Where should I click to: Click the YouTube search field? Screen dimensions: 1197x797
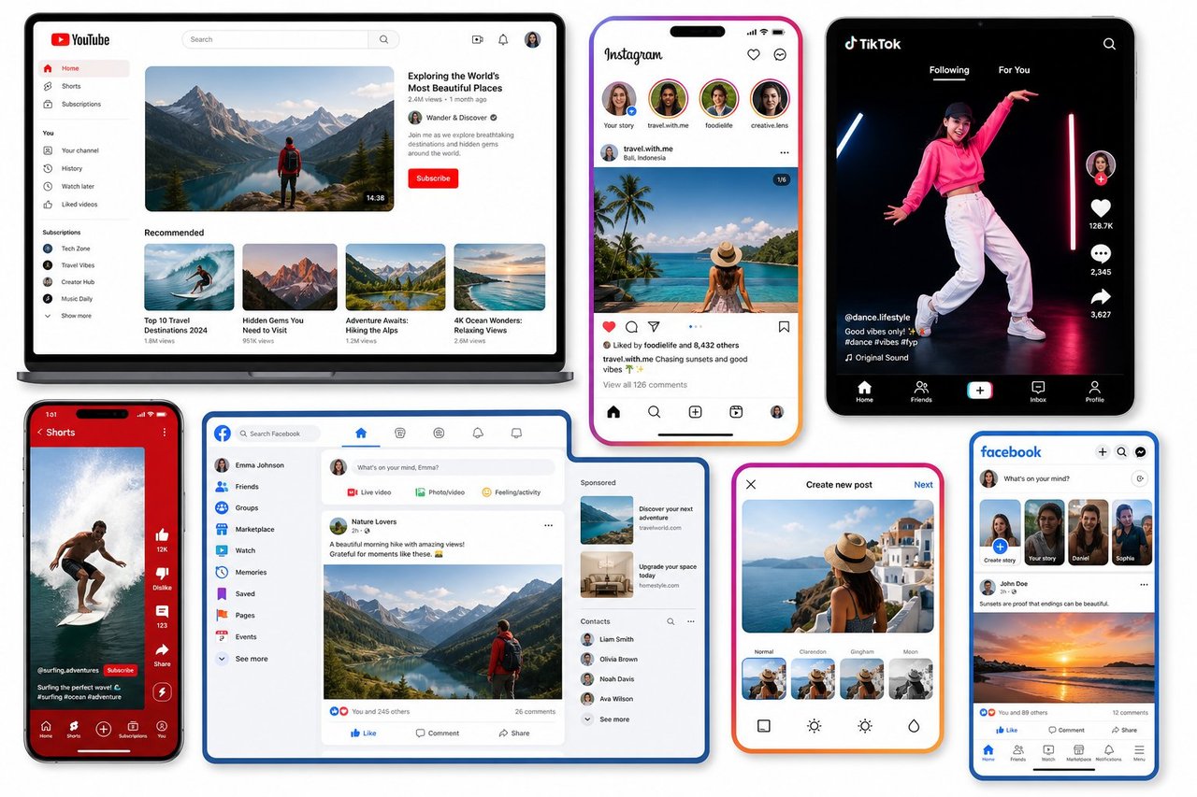coord(276,39)
